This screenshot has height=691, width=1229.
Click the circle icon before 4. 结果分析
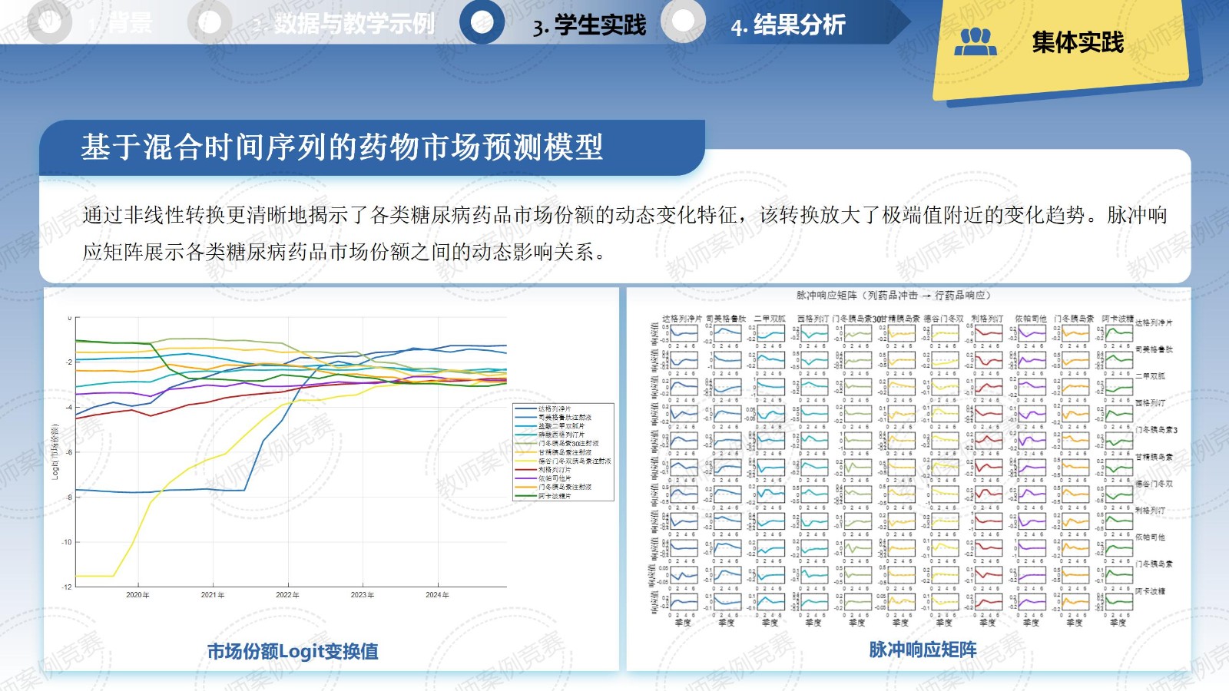pos(683,21)
